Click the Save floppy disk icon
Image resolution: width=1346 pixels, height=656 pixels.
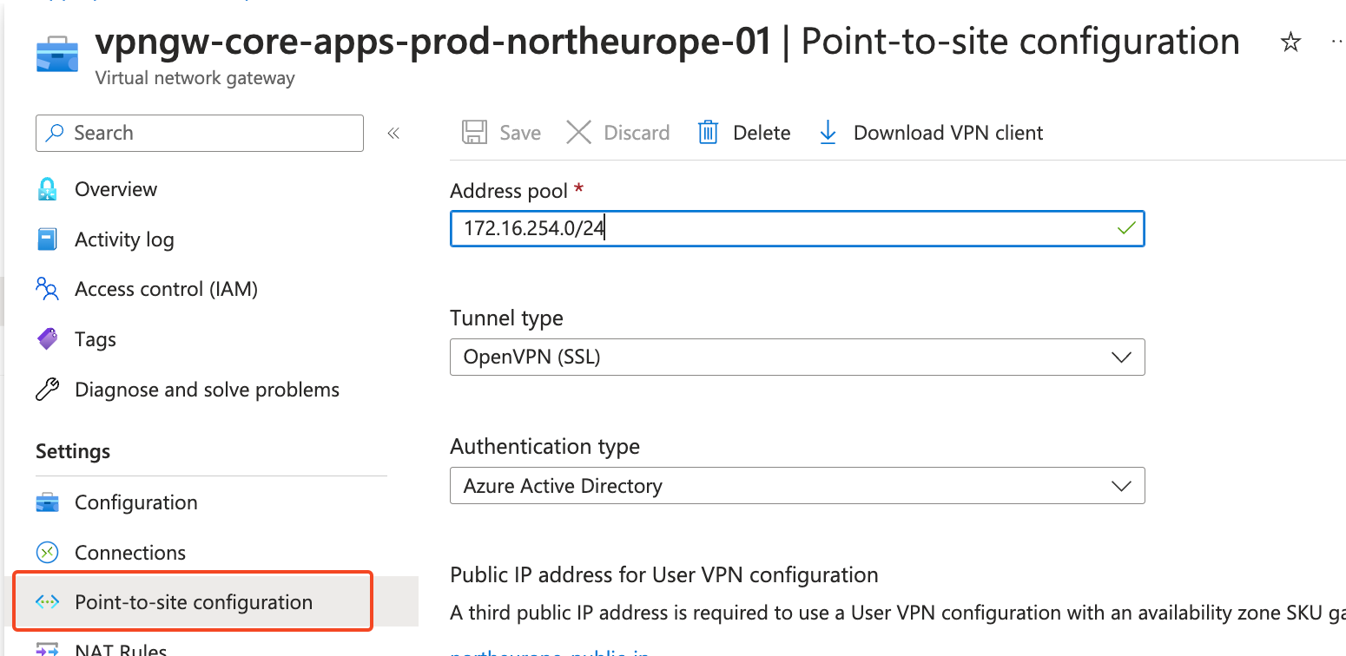coord(474,133)
